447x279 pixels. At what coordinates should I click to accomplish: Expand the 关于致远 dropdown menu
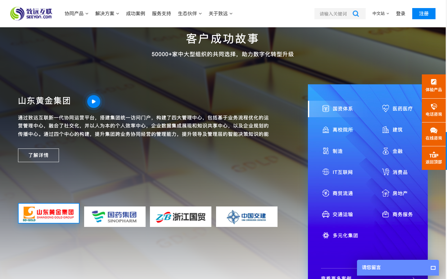click(x=220, y=14)
